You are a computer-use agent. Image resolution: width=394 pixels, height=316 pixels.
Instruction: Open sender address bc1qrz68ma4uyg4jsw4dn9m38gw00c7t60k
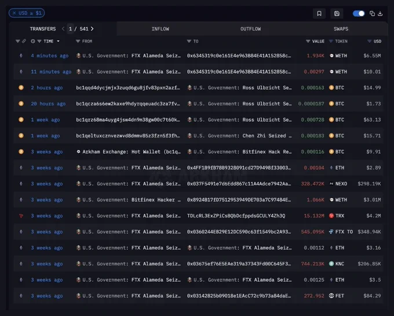click(x=128, y=119)
